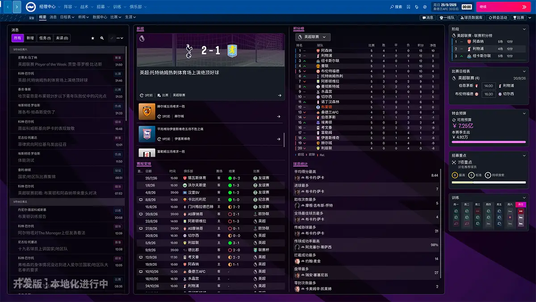
Task: Click the 继续 continue button
Action: 504,7
